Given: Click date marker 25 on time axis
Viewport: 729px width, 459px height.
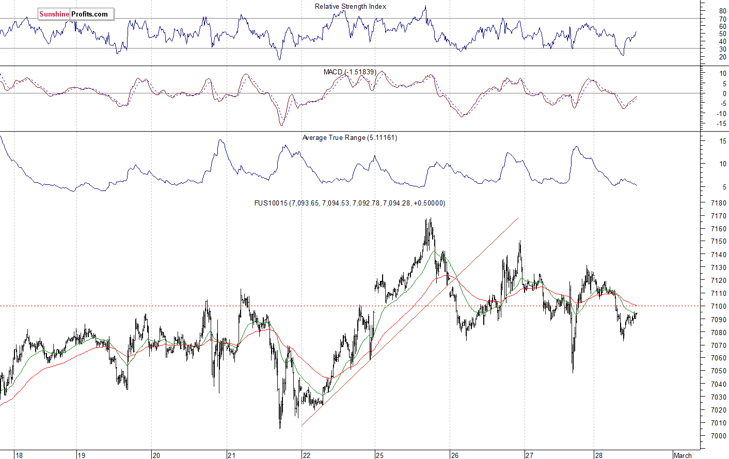Looking at the screenshot, I should tap(380, 455).
